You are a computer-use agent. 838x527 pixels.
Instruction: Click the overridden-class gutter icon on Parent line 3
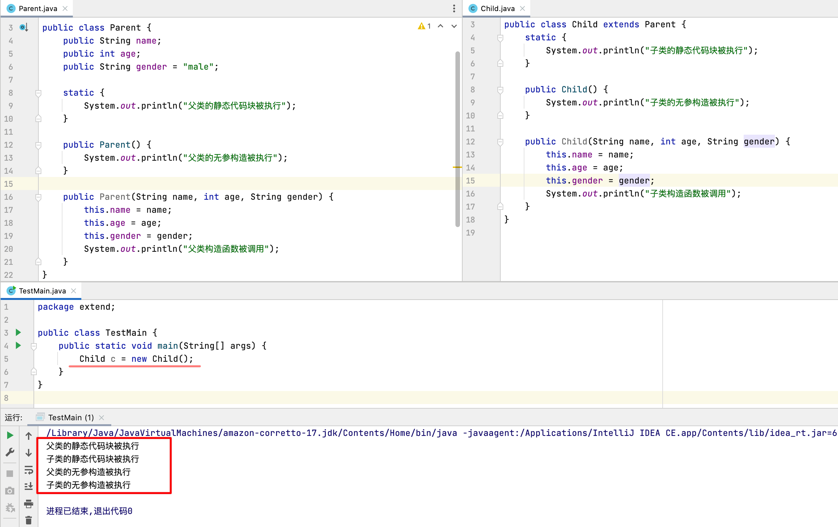pos(24,27)
